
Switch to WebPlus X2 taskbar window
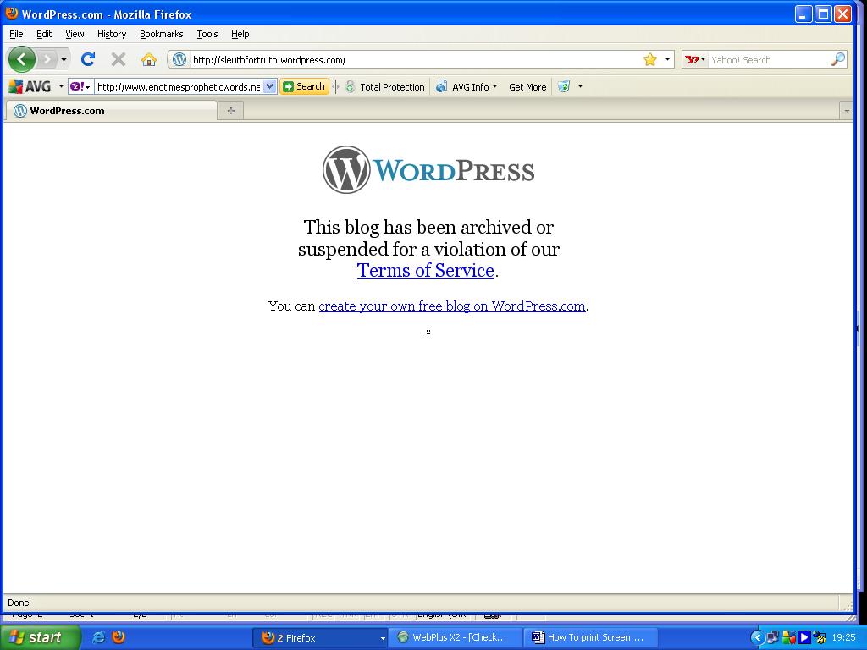(x=454, y=637)
